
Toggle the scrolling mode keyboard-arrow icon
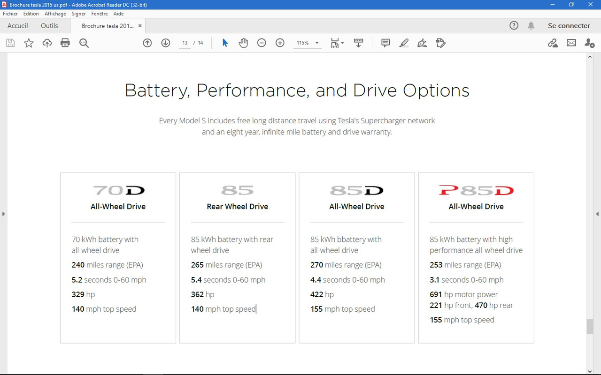(359, 43)
